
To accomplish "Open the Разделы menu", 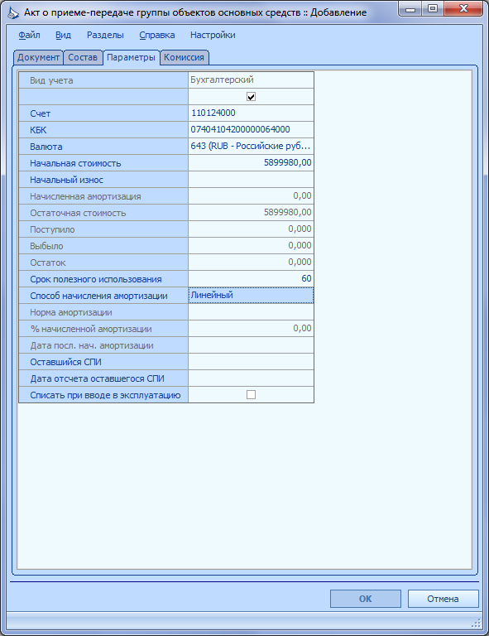I will point(105,35).
